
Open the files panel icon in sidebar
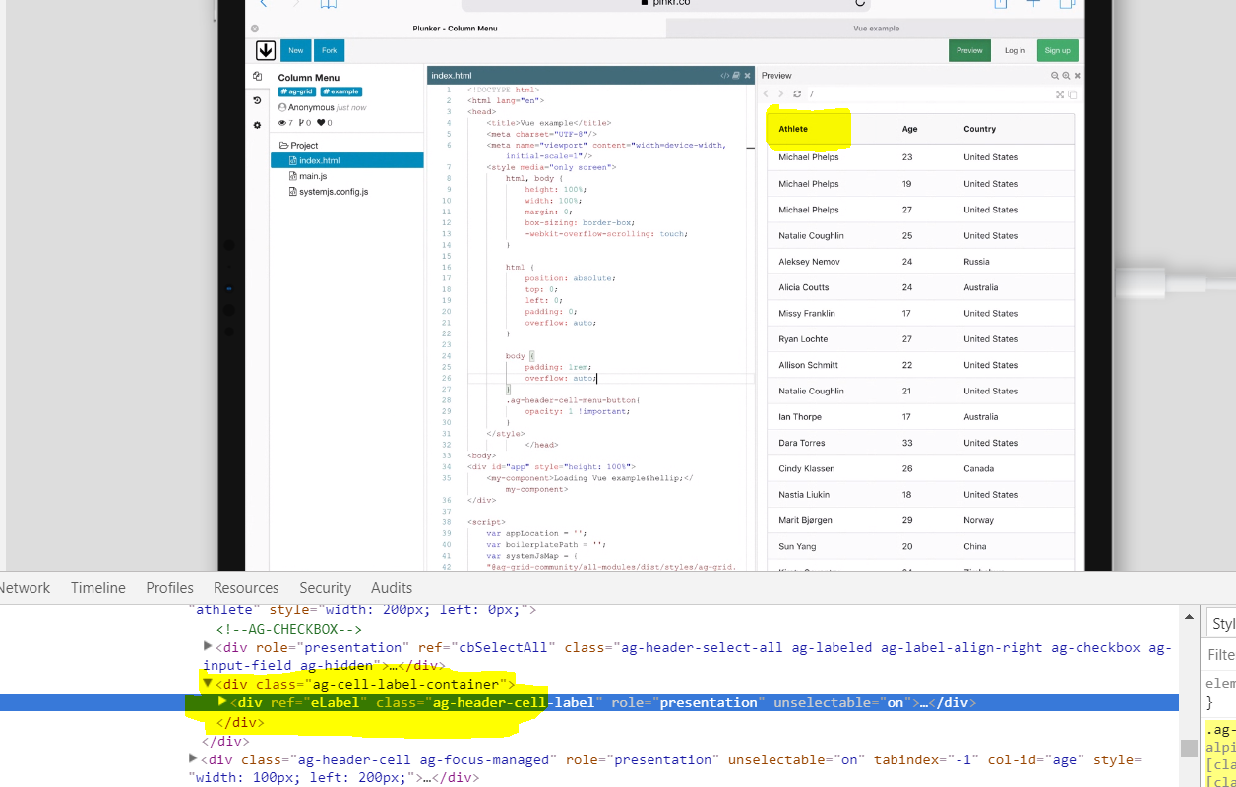pyautogui.click(x=257, y=77)
